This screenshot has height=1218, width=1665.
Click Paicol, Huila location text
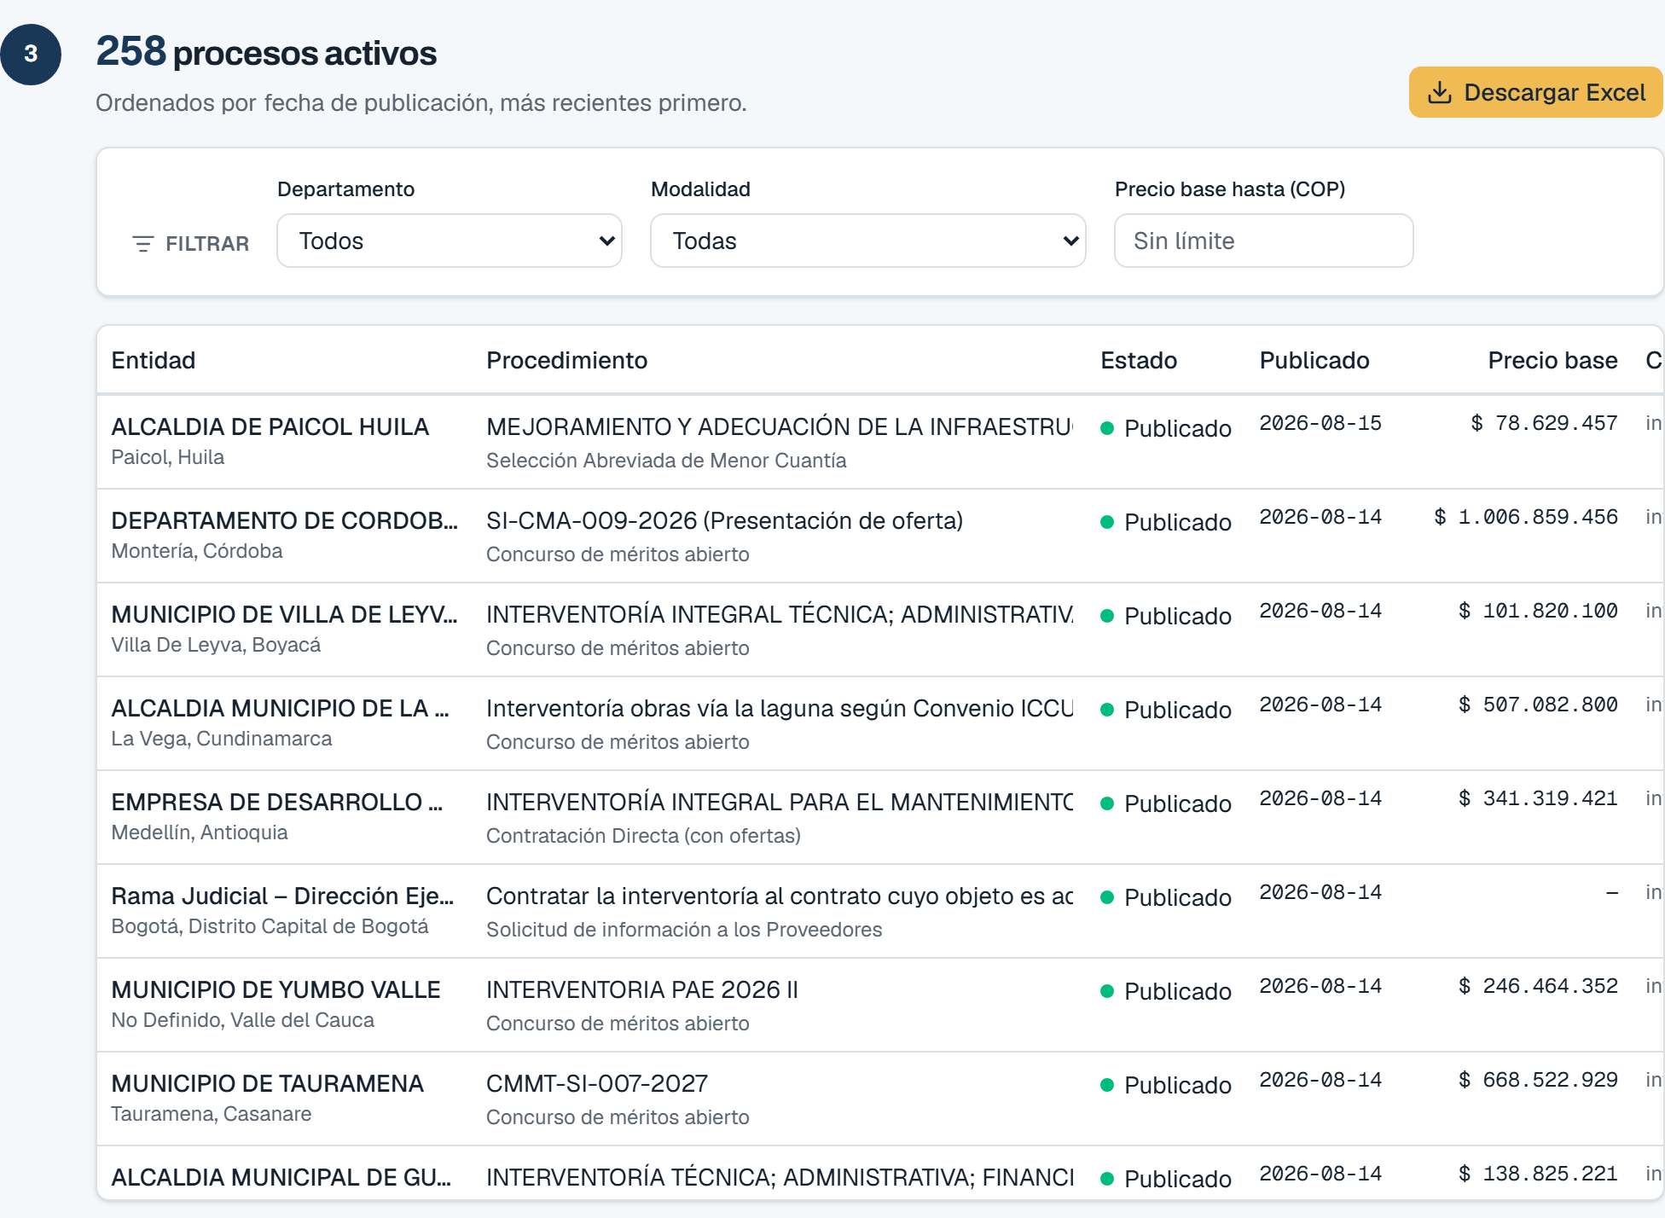tap(168, 457)
